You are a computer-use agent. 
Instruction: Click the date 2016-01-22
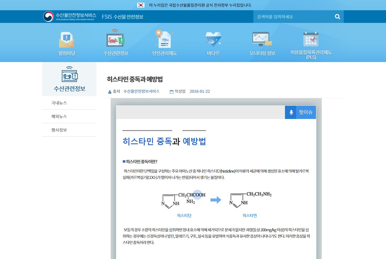pos(200,91)
